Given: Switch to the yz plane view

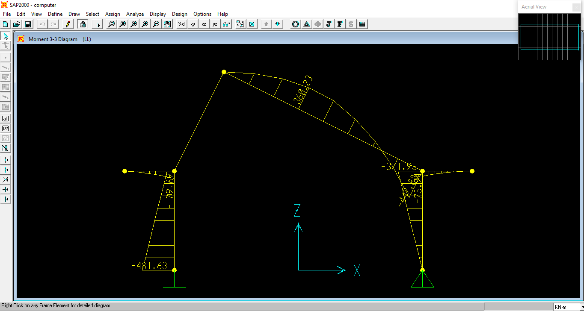Looking at the screenshot, I should pyautogui.click(x=214, y=24).
